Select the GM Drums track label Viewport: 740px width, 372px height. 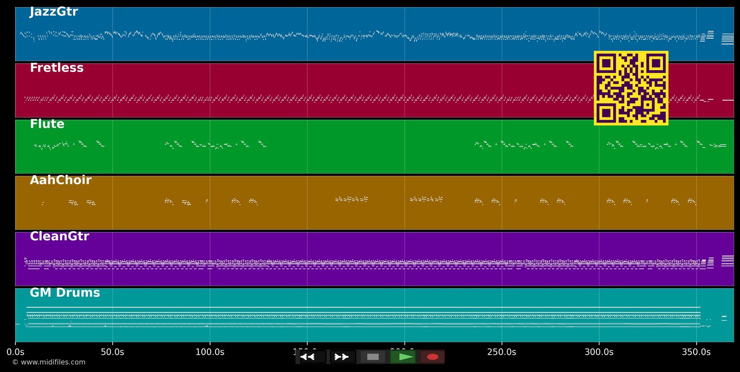click(65, 293)
